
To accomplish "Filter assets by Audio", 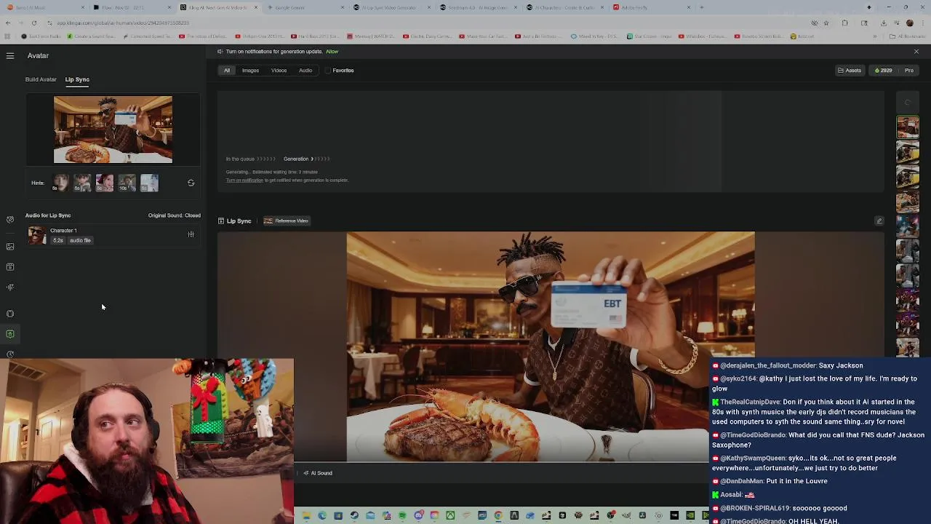I will click(x=305, y=71).
